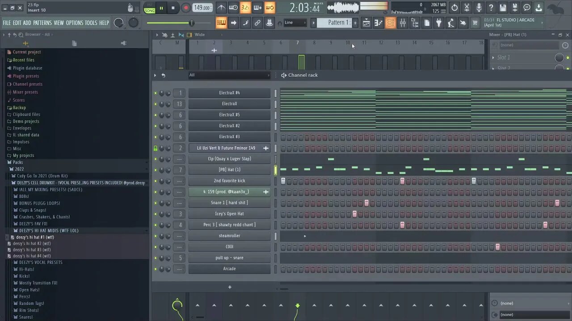572x321 pixels.
Task: Open the piano roll view
Action: pos(379,23)
